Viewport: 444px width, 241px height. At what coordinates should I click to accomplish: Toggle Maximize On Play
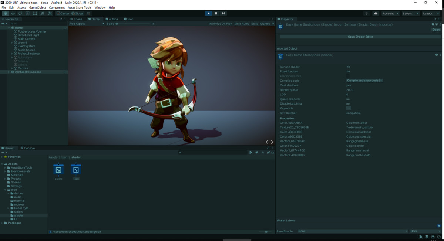(x=220, y=24)
